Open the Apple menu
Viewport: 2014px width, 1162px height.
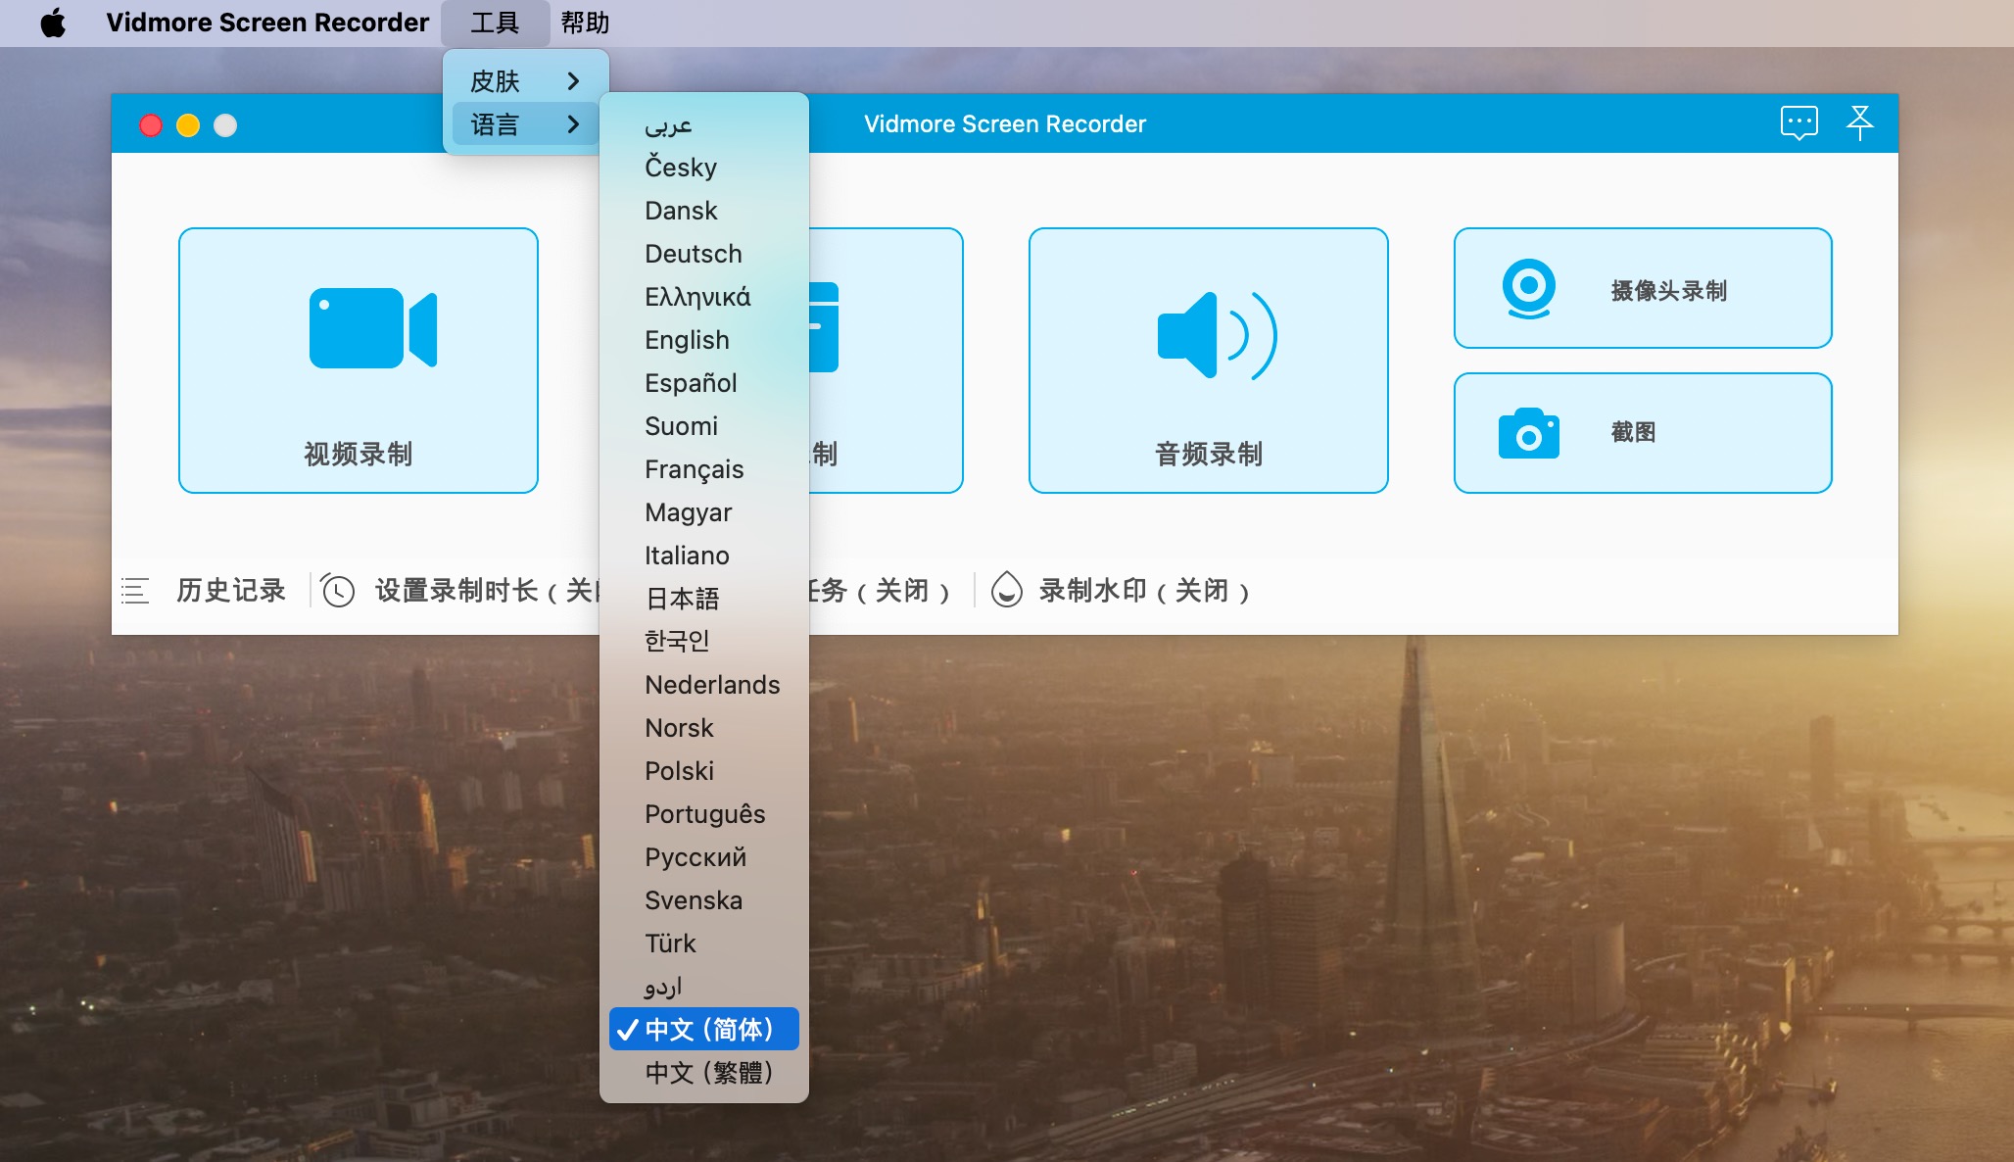(53, 23)
